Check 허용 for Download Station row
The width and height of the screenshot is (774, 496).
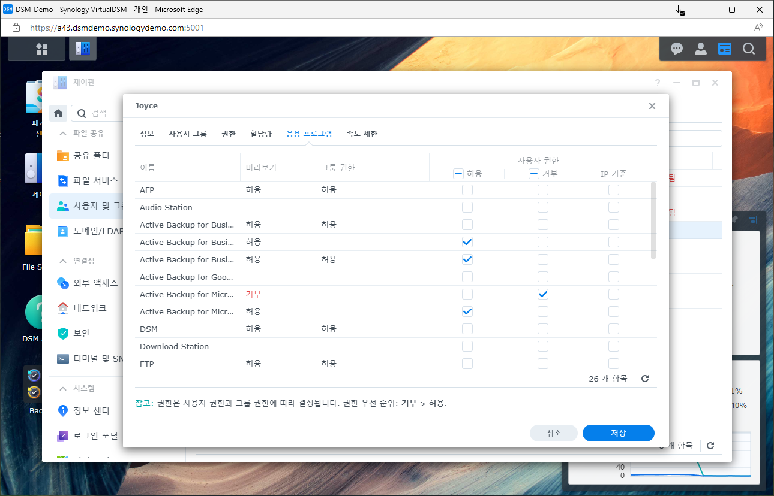click(x=467, y=346)
